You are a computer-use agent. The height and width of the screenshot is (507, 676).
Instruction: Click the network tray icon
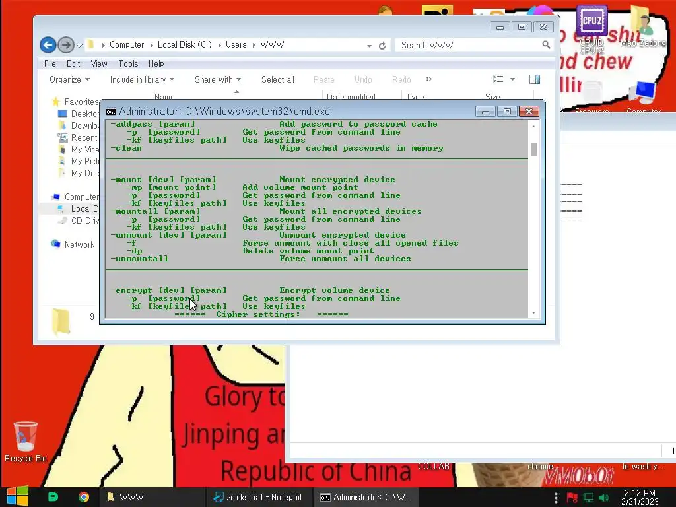[588, 498]
